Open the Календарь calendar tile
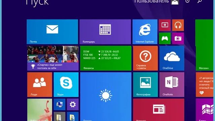The width and height of the screenshot is (215, 121). [x=105, y=32]
